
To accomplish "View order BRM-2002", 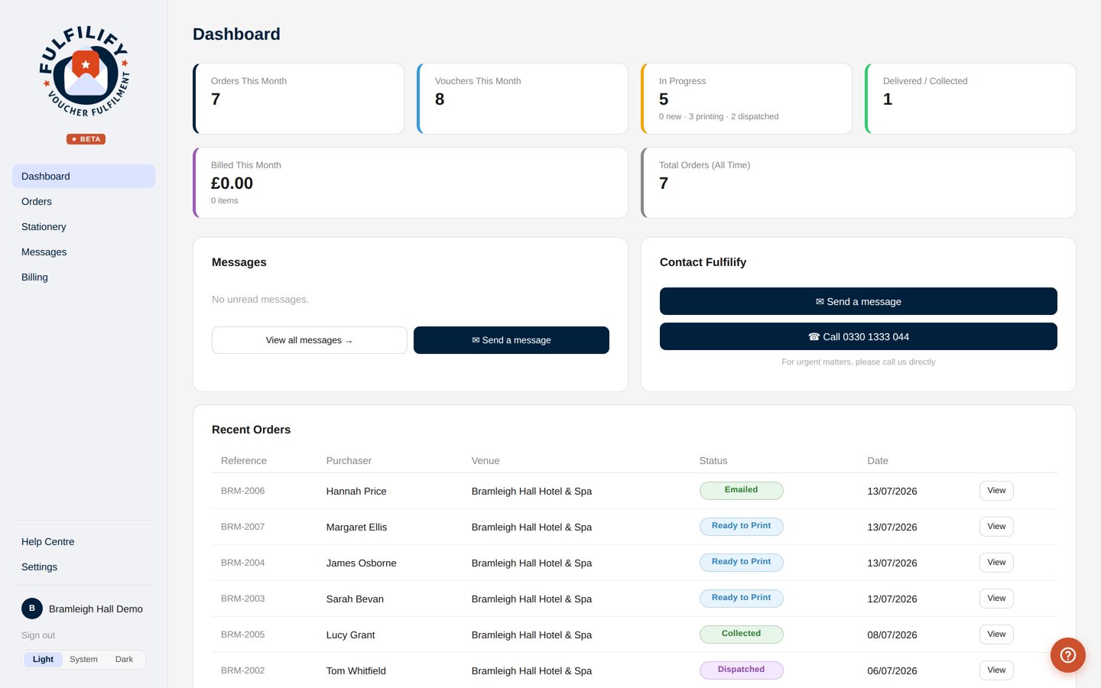I will 996,670.
